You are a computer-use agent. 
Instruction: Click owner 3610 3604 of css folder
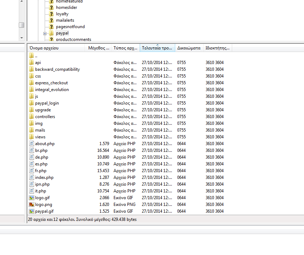pyautogui.click(x=215, y=76)
